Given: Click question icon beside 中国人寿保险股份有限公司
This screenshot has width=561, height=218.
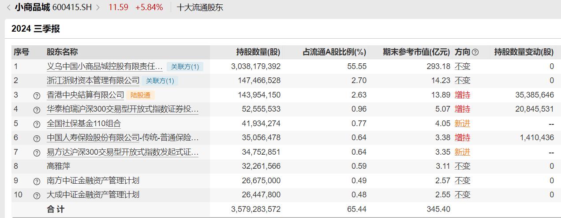Looking at the screenshot, I should click(x=37, y=138).
